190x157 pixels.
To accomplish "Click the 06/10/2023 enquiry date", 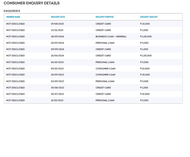I will tap(57, 62).
